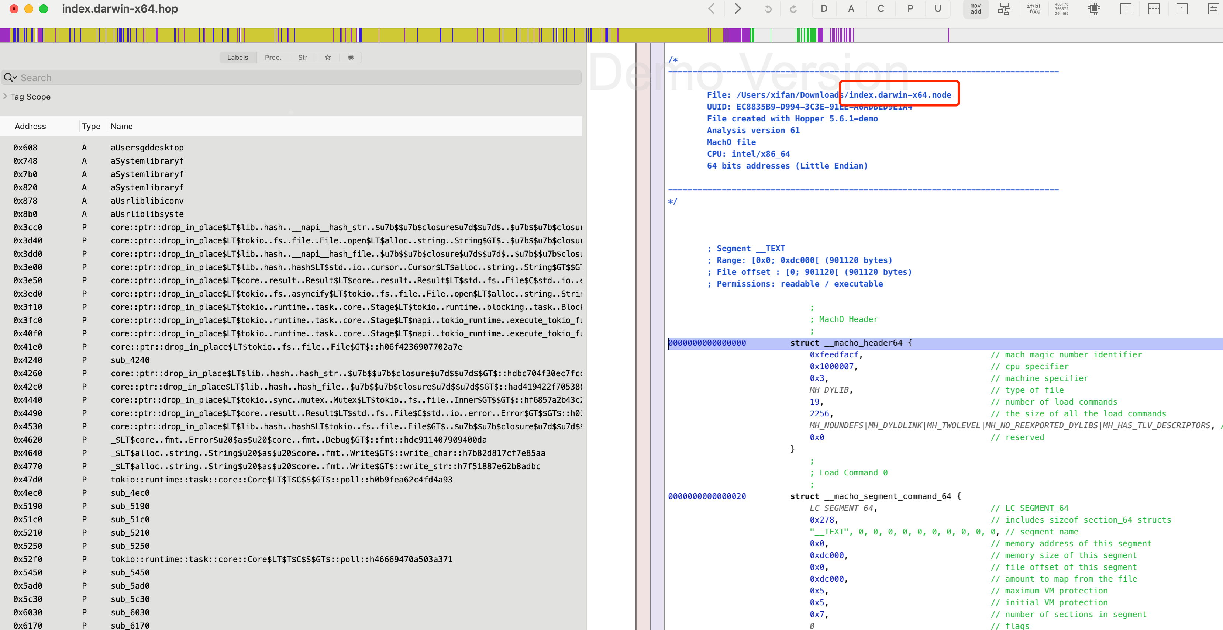Switch to the Str tab
Image resolution: width=1223 pixels, height=630 pixels.
click(x=302, y=58)
